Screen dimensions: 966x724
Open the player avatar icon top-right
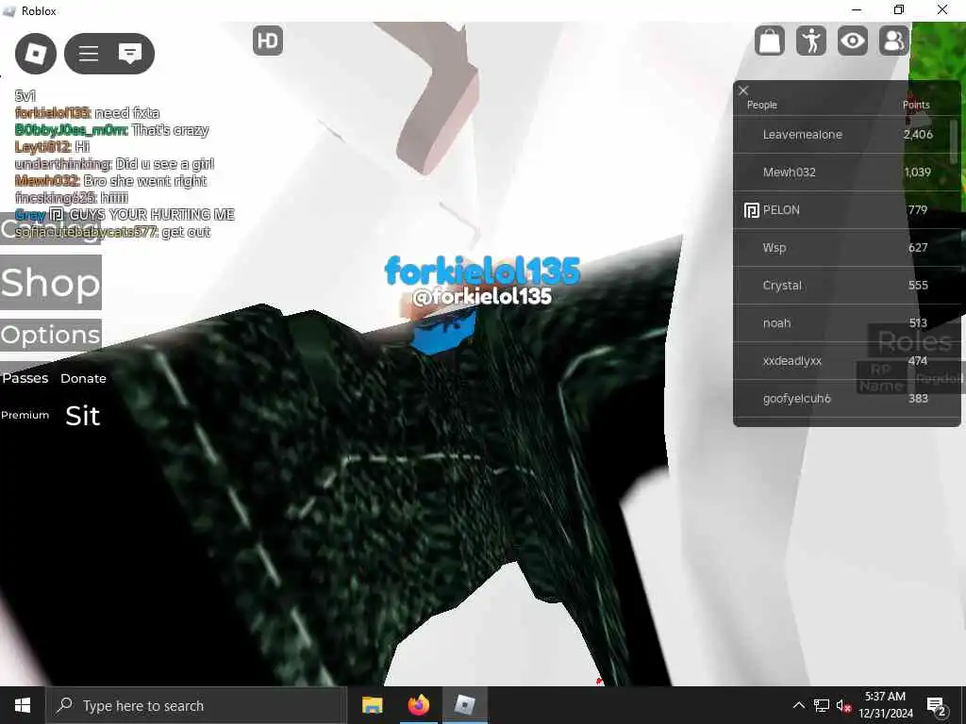point(894,41)
